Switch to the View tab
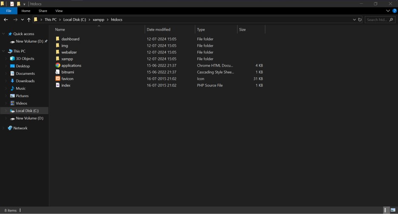Screen dimensions: 398x214 click(x=59, y=11)
